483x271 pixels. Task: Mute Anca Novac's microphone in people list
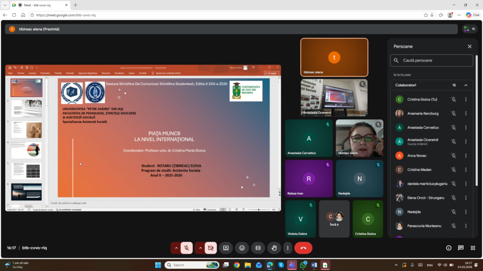[453, 156]
